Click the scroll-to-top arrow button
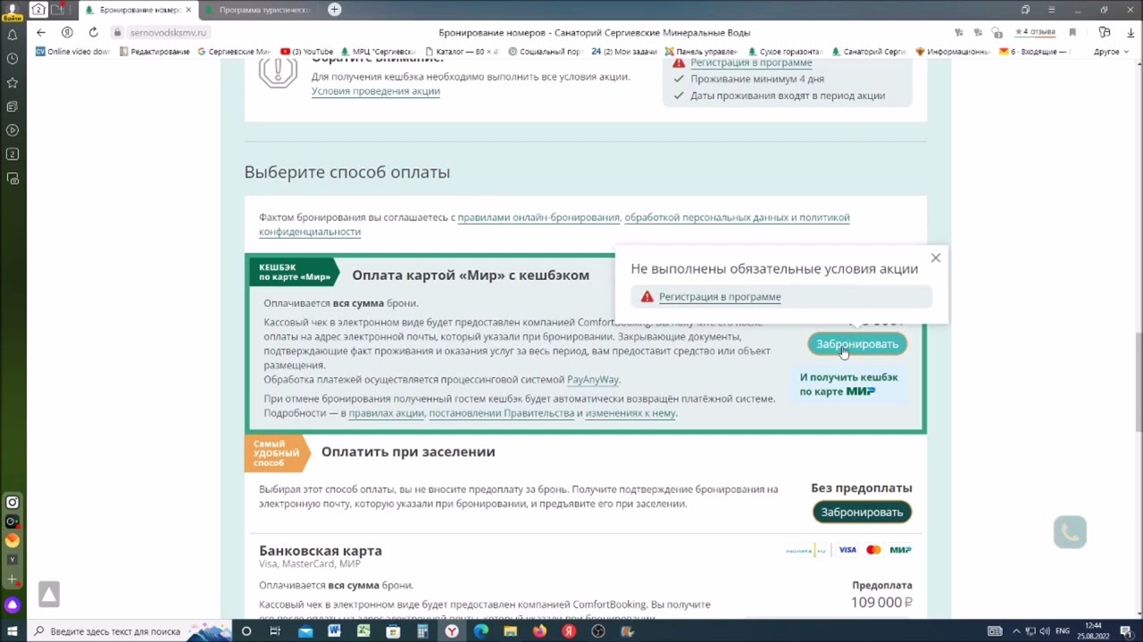The width and height of the screenshot is (1143, 642). [x=49, y=594]
